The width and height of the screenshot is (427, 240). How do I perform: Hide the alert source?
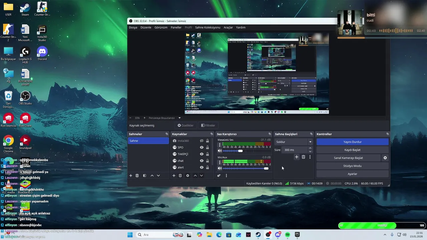pos(201,167)
